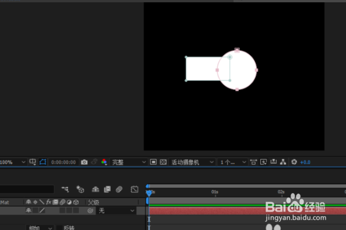
Task: Toggle pixel aspect ratio correction icon
Action: point(253,162)
